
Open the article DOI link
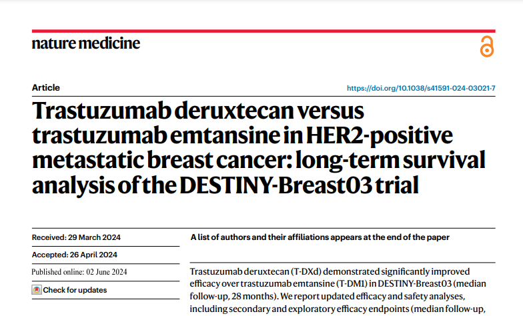point(421,88)
